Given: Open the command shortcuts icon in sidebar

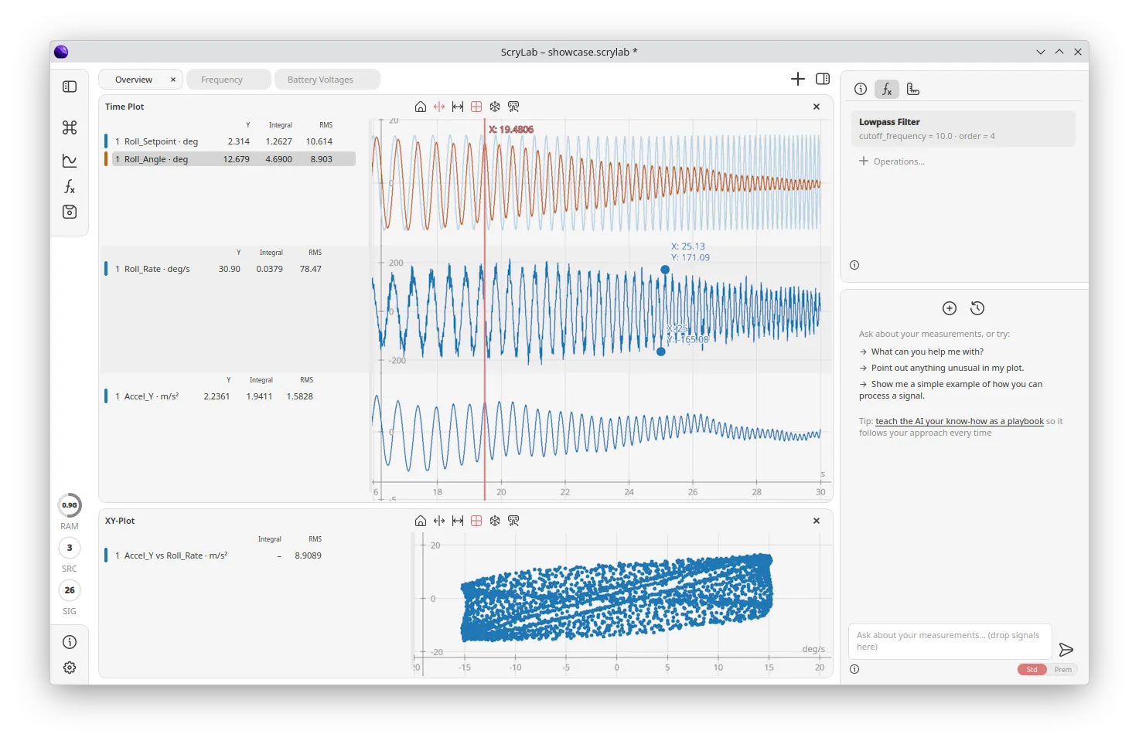Looking at the screenshot, I should coord(70,127).
